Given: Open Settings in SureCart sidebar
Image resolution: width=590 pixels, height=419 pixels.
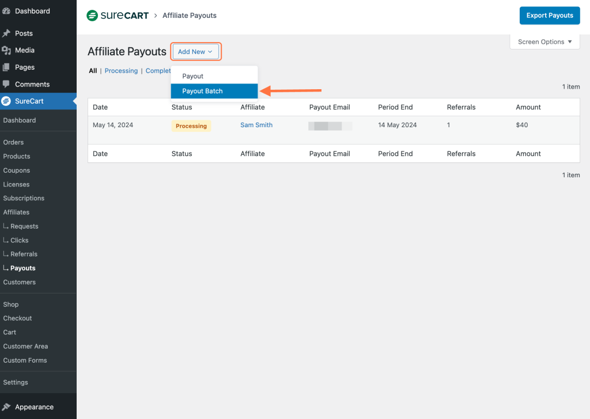Looking at the screenshot, I should (x=16, y=382).
